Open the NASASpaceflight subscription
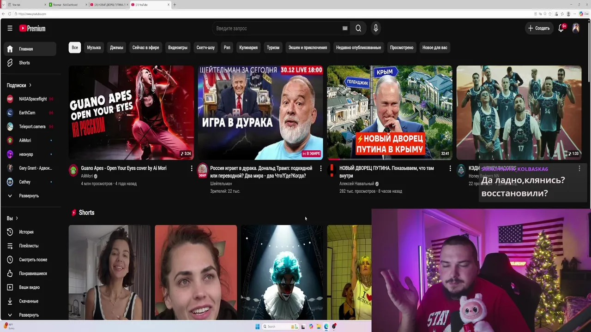 click(30, 99)
